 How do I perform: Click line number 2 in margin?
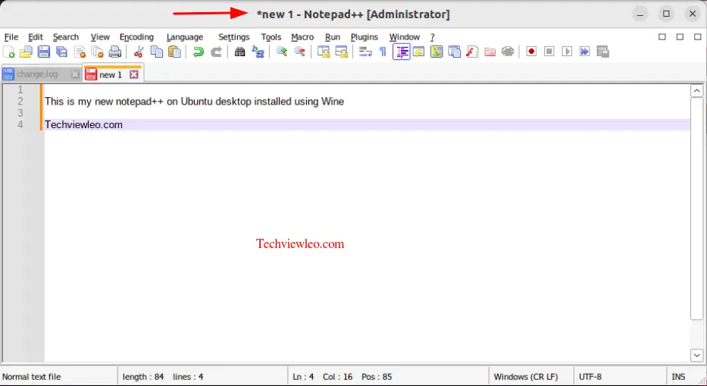(x=20, y=101)
